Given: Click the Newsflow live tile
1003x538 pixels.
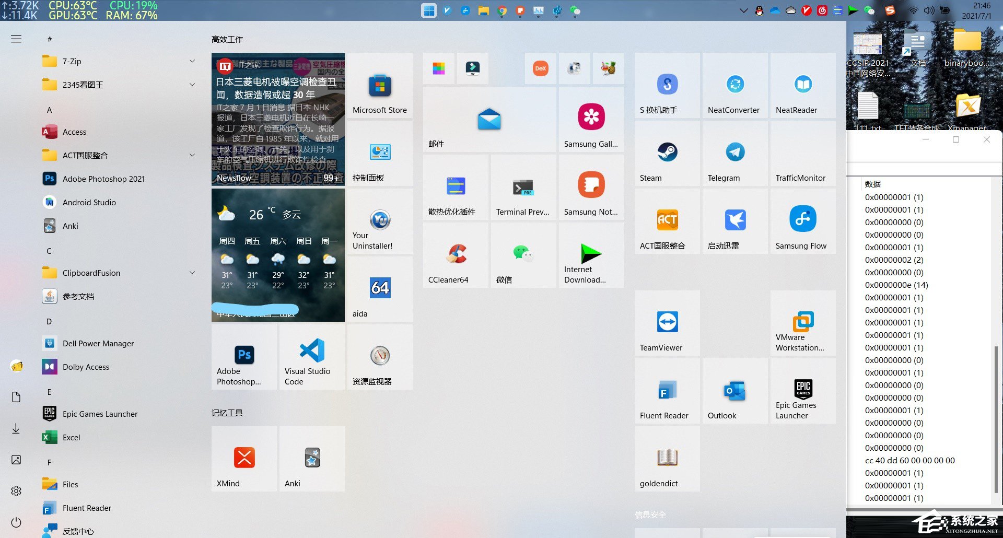Looking at the screenshot, I should (x=278, y=119).
